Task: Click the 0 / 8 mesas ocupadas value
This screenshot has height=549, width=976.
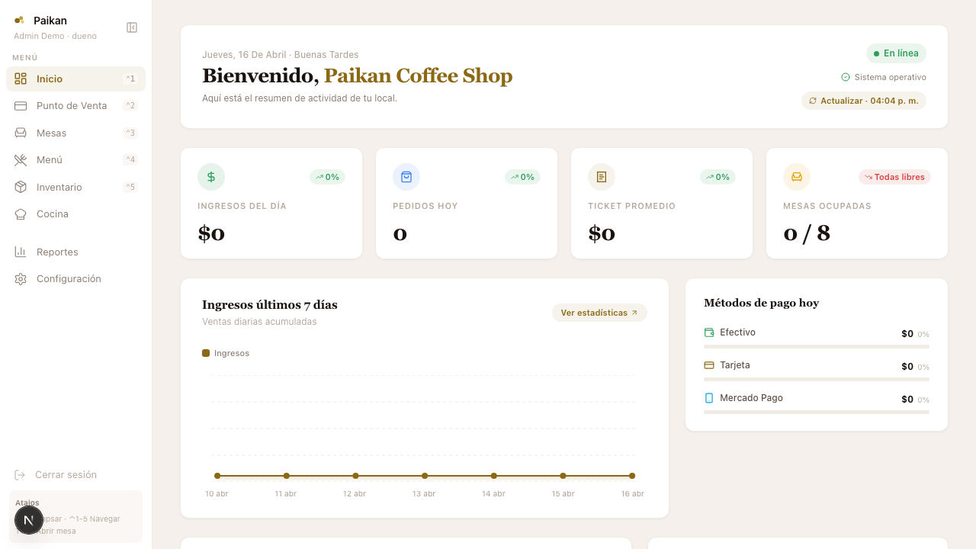Action: point(807,233)
